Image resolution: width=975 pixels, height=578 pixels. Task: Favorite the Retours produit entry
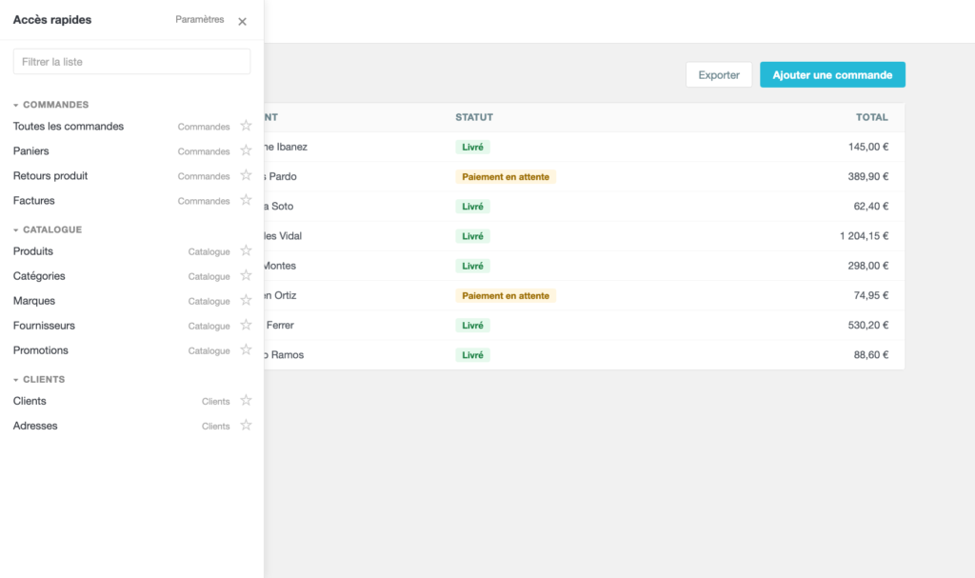tap(247, 175)
